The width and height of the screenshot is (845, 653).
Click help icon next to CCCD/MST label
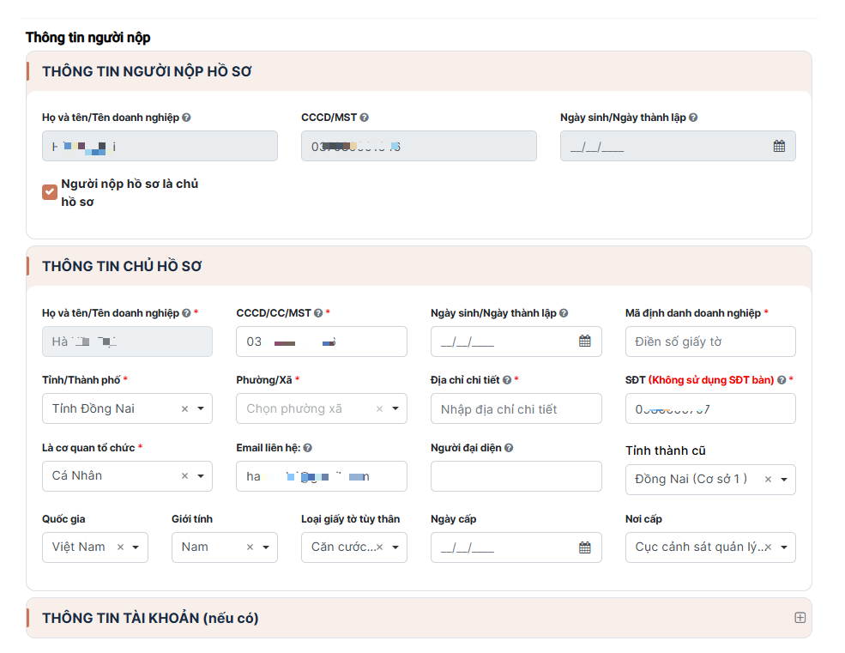coord(365,118)
